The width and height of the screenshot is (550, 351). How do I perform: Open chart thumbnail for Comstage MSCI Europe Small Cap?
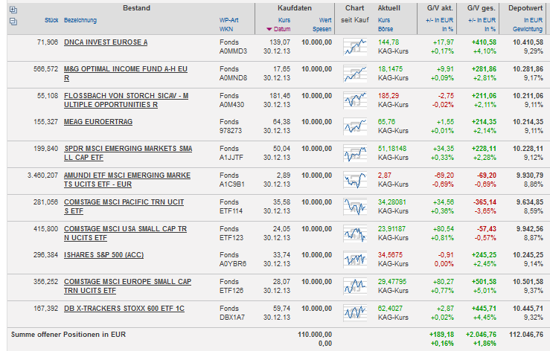[355, 286]
